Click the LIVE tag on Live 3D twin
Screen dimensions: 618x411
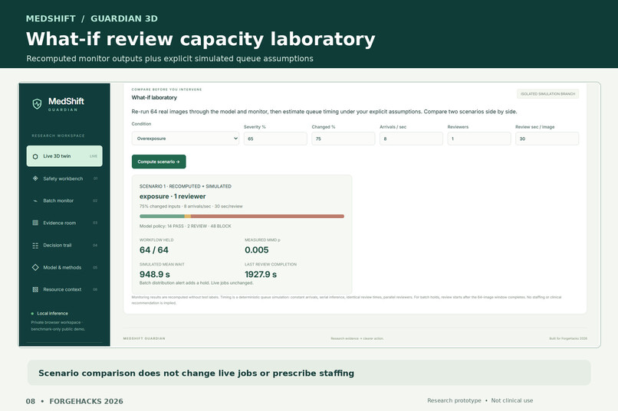94,156
